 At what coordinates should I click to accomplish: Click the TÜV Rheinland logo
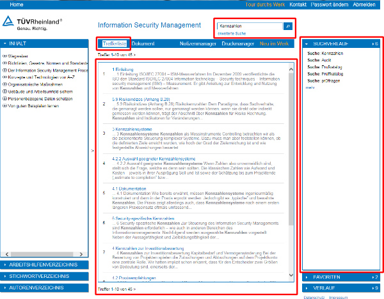[x=32, y=23]
